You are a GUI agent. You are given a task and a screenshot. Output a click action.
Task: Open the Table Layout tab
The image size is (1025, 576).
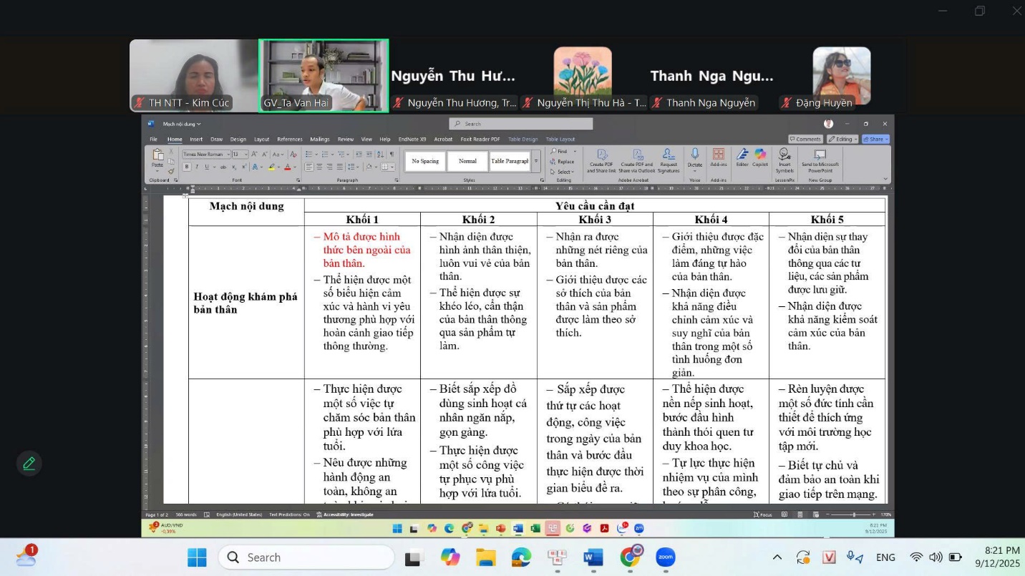pyautogui.click(x=560, y=140)
